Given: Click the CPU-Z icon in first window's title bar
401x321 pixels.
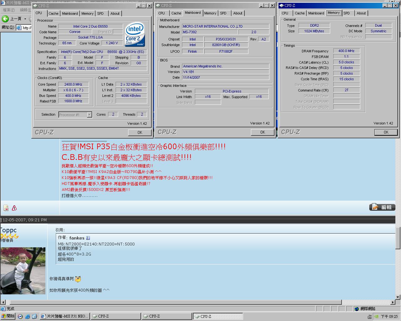Looking at the screenshot, I should pyautogui.click(x=35, y=6).
